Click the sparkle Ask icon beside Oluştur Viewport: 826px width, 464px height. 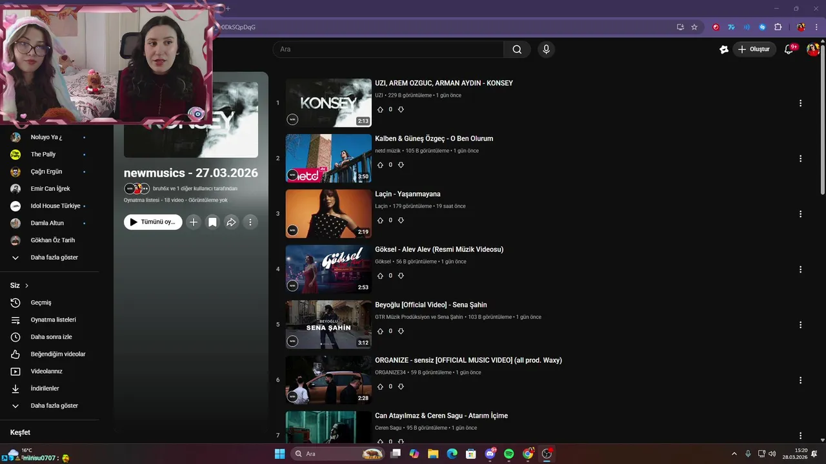(724, 50)
